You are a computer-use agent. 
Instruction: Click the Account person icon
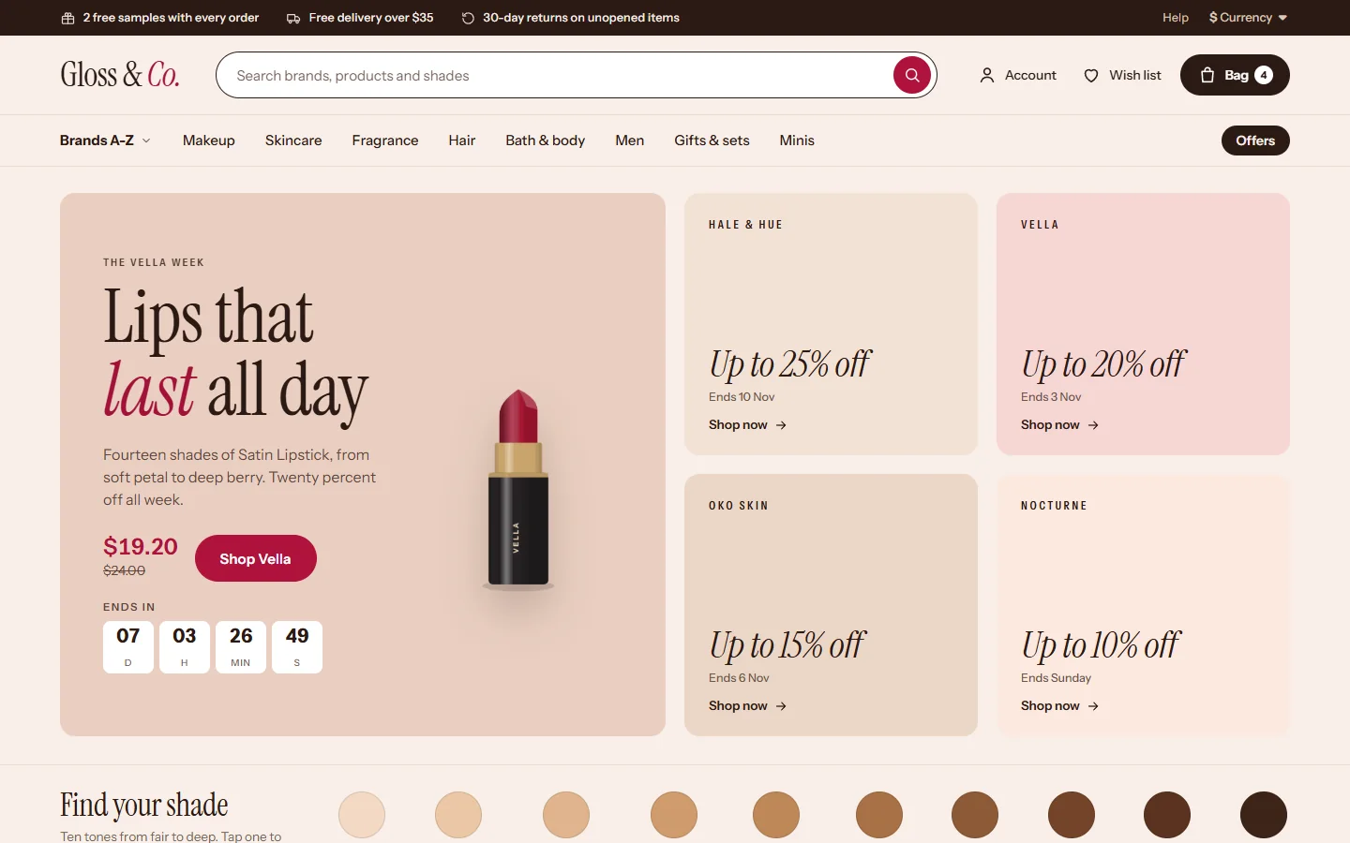pyautogui.click(x=987, y=76)
